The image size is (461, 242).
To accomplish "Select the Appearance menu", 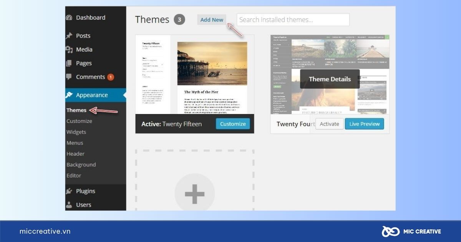I will (x=95, y=95).
